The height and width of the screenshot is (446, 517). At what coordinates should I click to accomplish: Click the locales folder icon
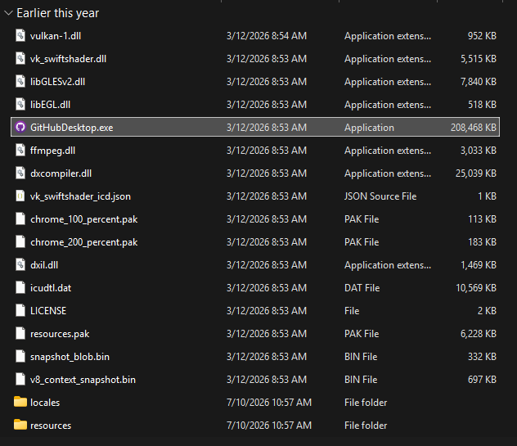tap(20, 402)
